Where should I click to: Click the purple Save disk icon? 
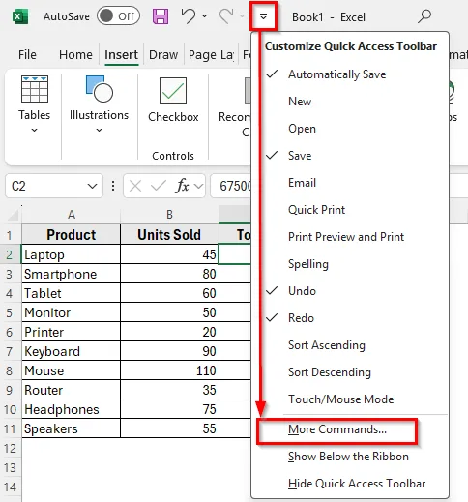pos(161,16)
